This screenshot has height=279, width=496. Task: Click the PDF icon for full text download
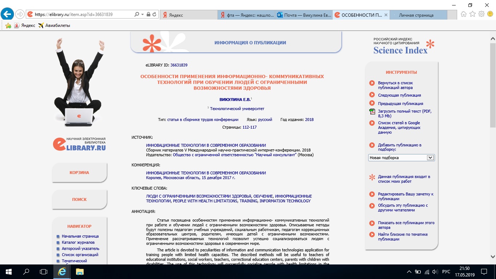[x=372, y=112]
